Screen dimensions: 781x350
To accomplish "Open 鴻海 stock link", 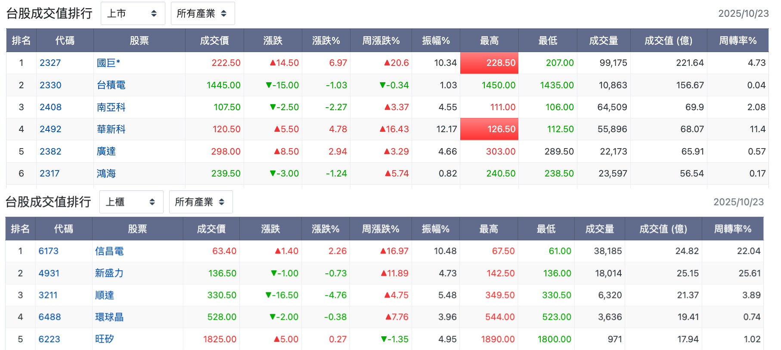I will pos(106,173).
